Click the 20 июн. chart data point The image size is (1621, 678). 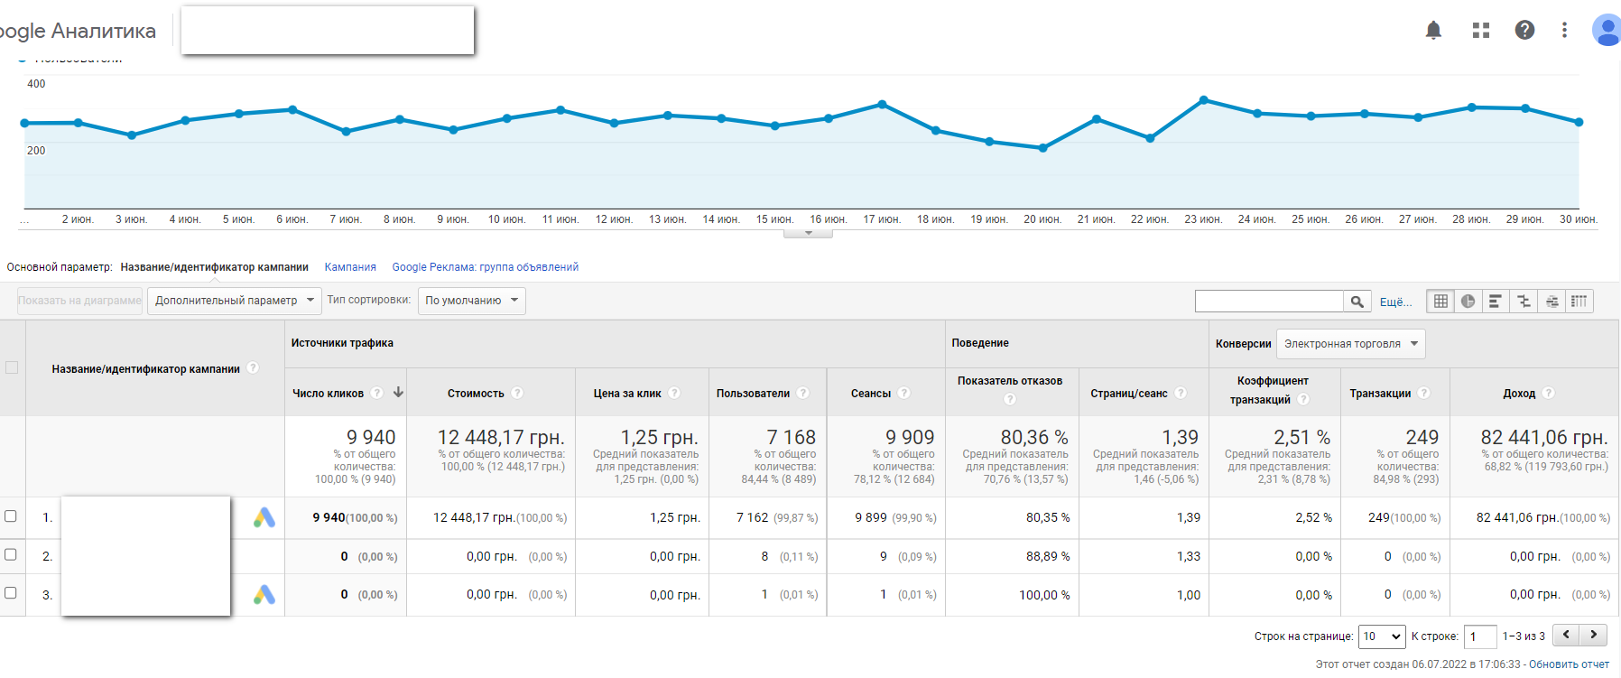1042,148
